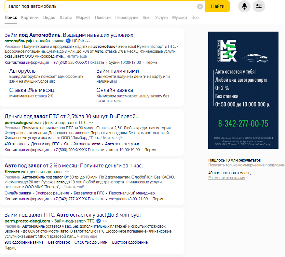This screenshot has height=257, width=285.
Task: Open Контактная информация under the Авторубль ad
Action: pos(27,63)
